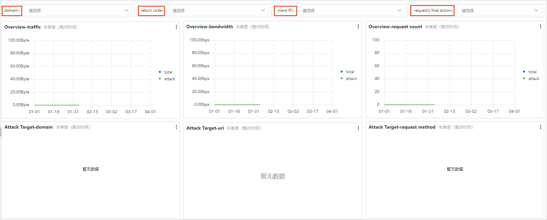Open Attack Target-request method panel's three-dot menu
Image resolution: width=547 pixels, height=220 pixels.
point(541,127)
